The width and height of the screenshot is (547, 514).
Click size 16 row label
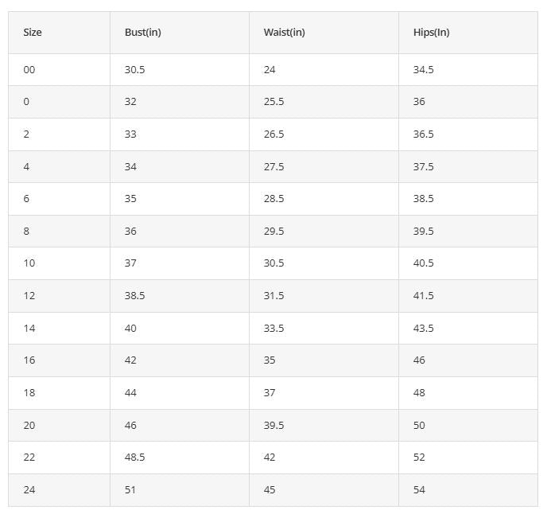29,360
